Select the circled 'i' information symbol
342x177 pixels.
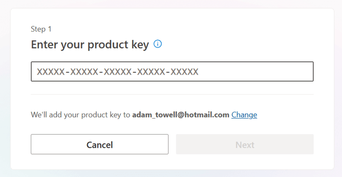157,44
